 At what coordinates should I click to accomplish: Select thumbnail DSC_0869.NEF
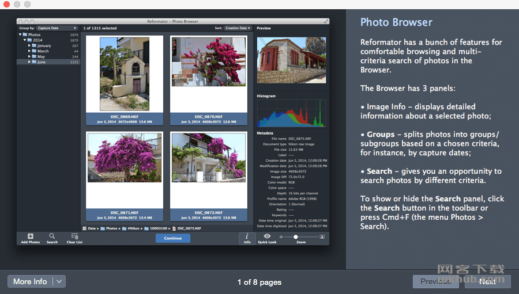(x=125, y=81)
